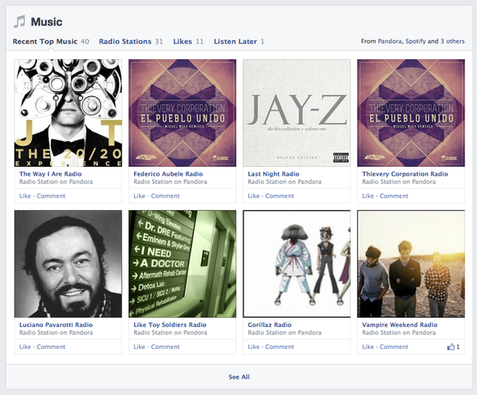Viewport: 477px width, 395px height.
Task: Open the Pandora source link
Action: tap(389, 41)
